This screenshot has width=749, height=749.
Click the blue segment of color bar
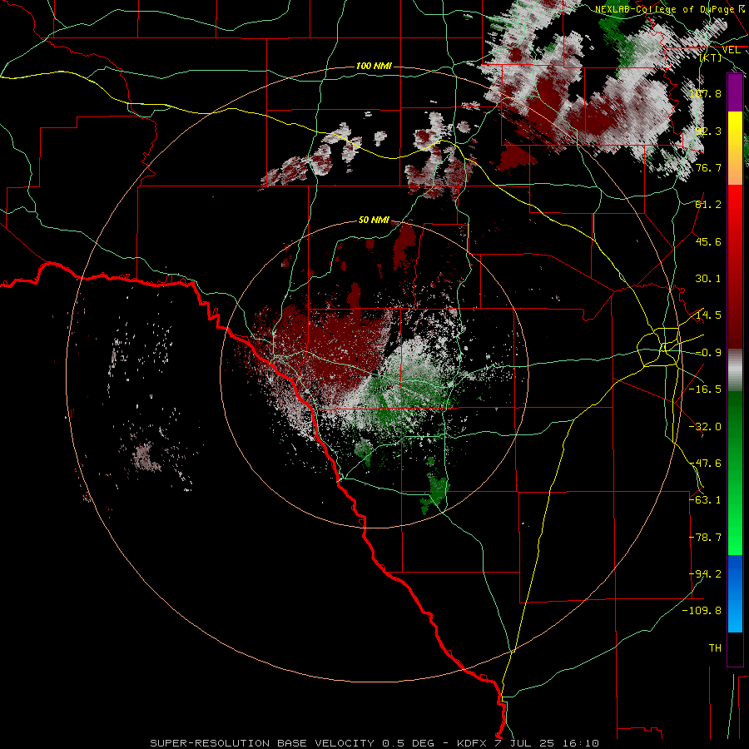pos(735,593)
